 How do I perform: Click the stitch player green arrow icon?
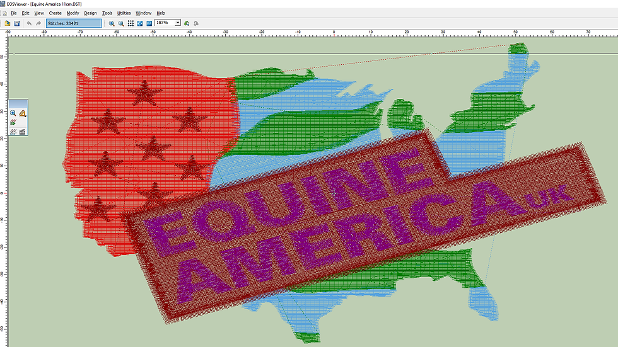[x=13, y=123]
